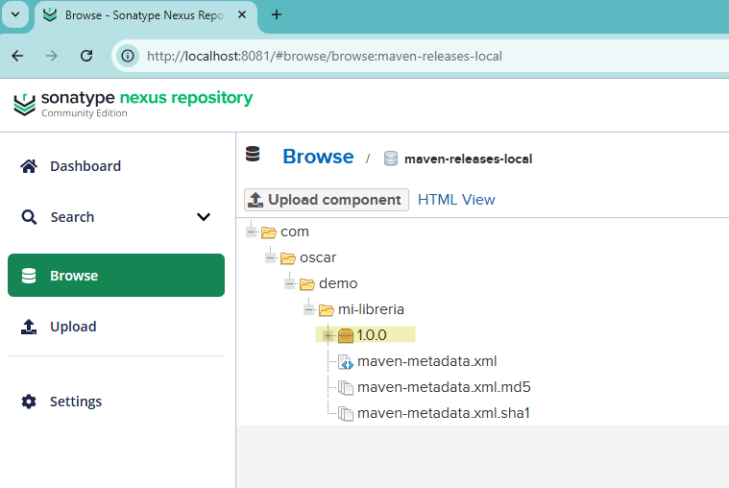
Task: Select the oscar tree item
Action: [x=318, y=257]
